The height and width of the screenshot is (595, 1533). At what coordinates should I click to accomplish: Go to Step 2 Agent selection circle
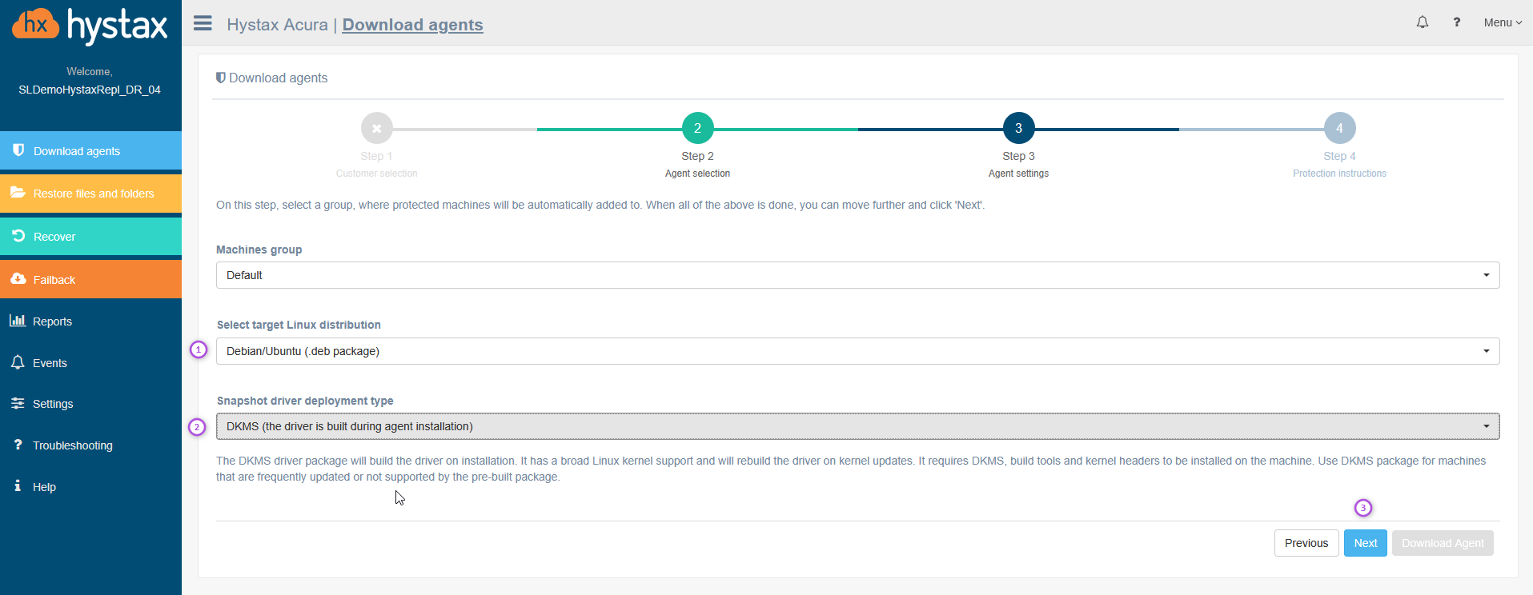tap(697, 128)
